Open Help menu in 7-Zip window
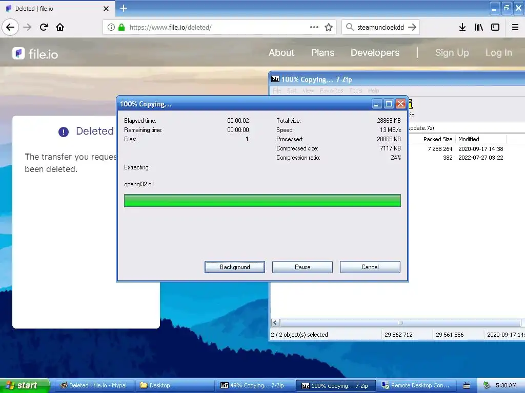 tap(373, 91)
